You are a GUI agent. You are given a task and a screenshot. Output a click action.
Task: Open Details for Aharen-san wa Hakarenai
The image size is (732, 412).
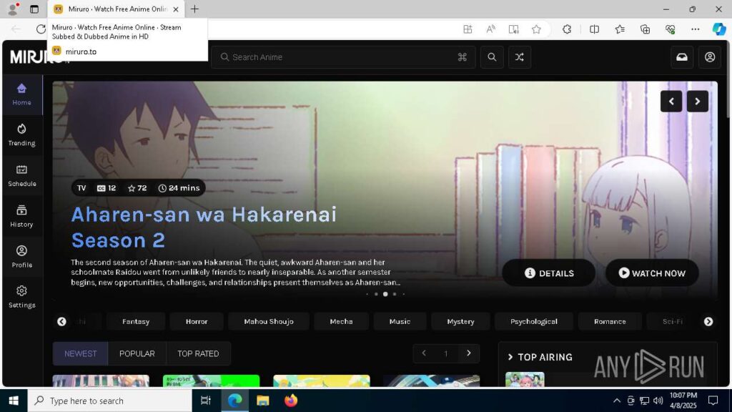pyautogui.click(x=549, y=273)
